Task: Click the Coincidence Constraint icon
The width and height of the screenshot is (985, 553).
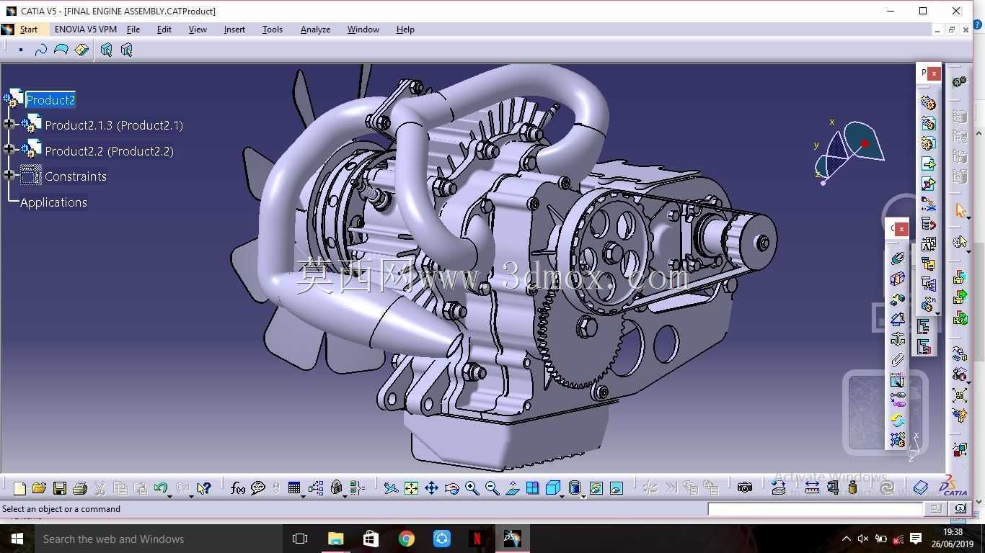Action: coord(898,258)
